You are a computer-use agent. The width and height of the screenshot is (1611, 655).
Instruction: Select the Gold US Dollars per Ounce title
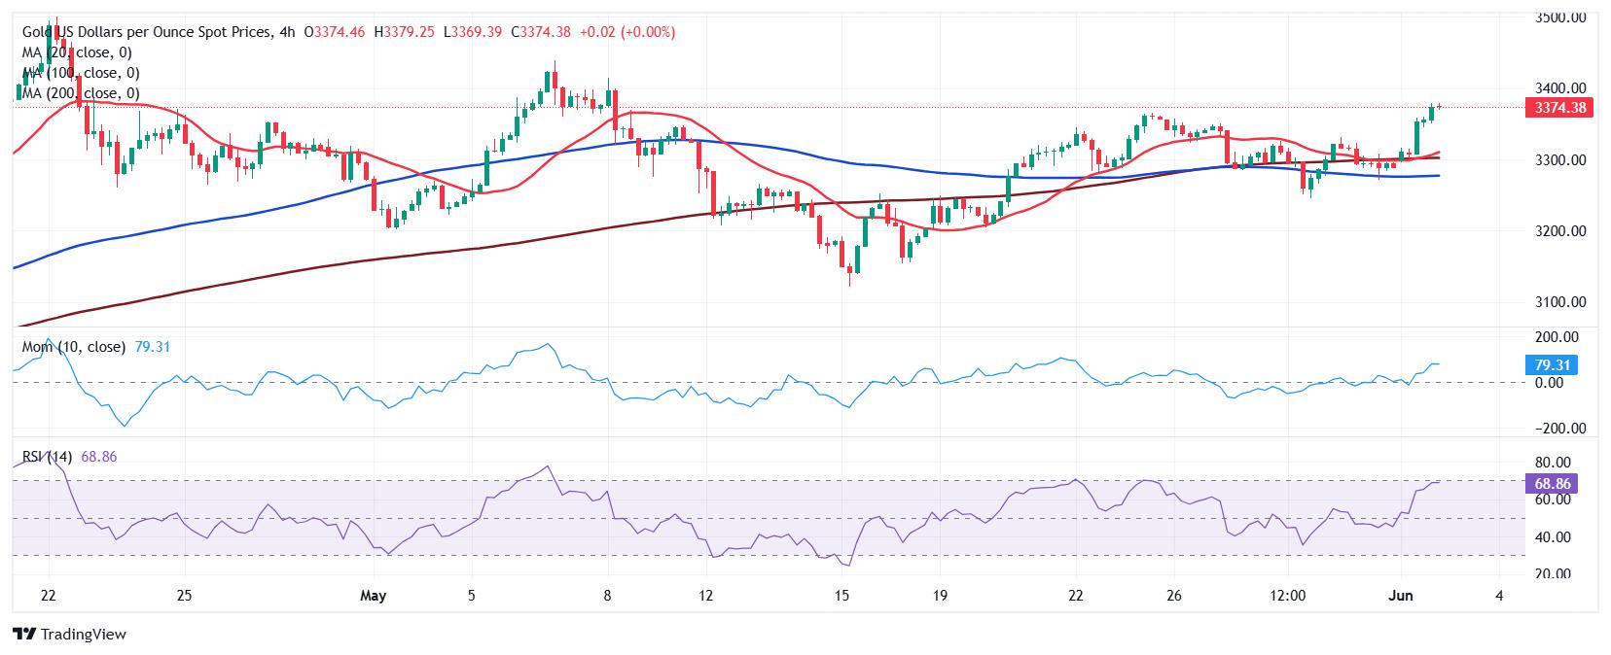click(x=146, y=32)
